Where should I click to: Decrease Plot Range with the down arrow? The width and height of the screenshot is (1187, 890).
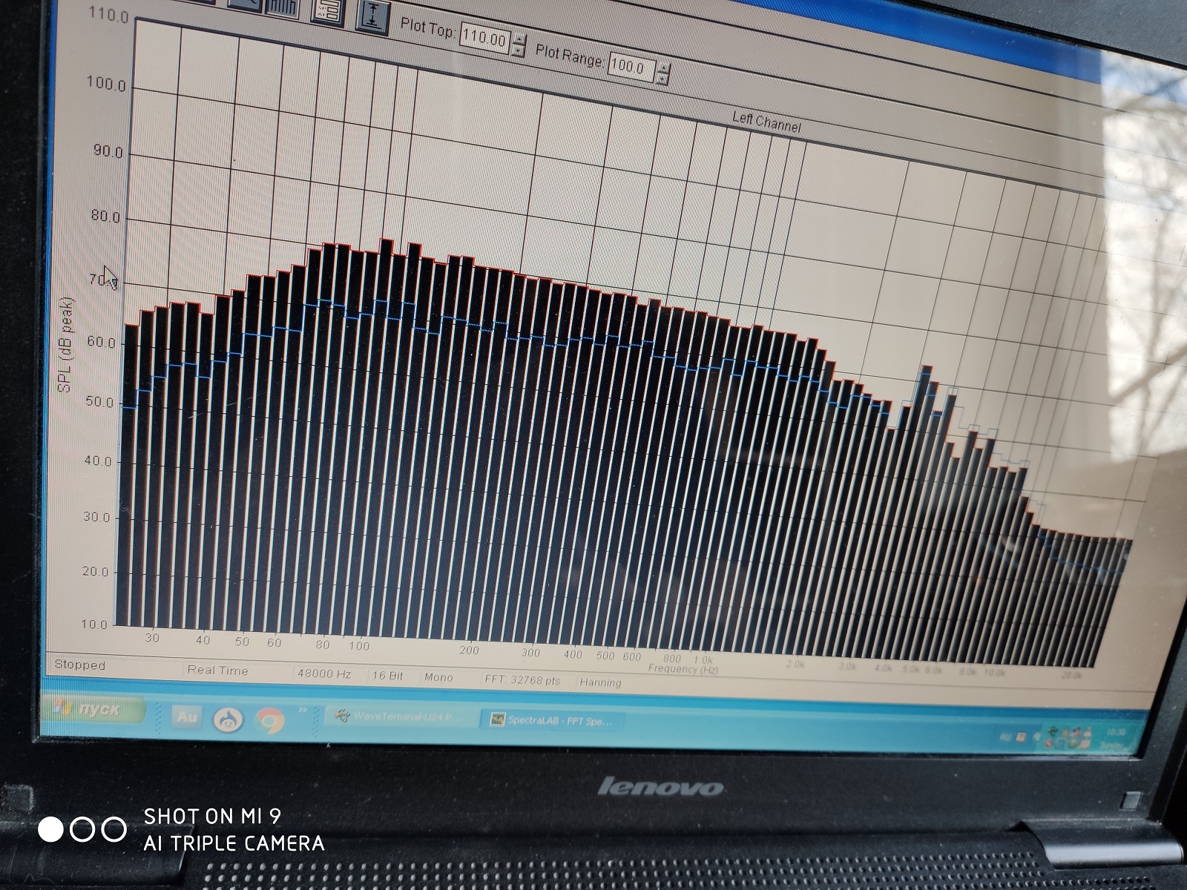pos(662,79)
